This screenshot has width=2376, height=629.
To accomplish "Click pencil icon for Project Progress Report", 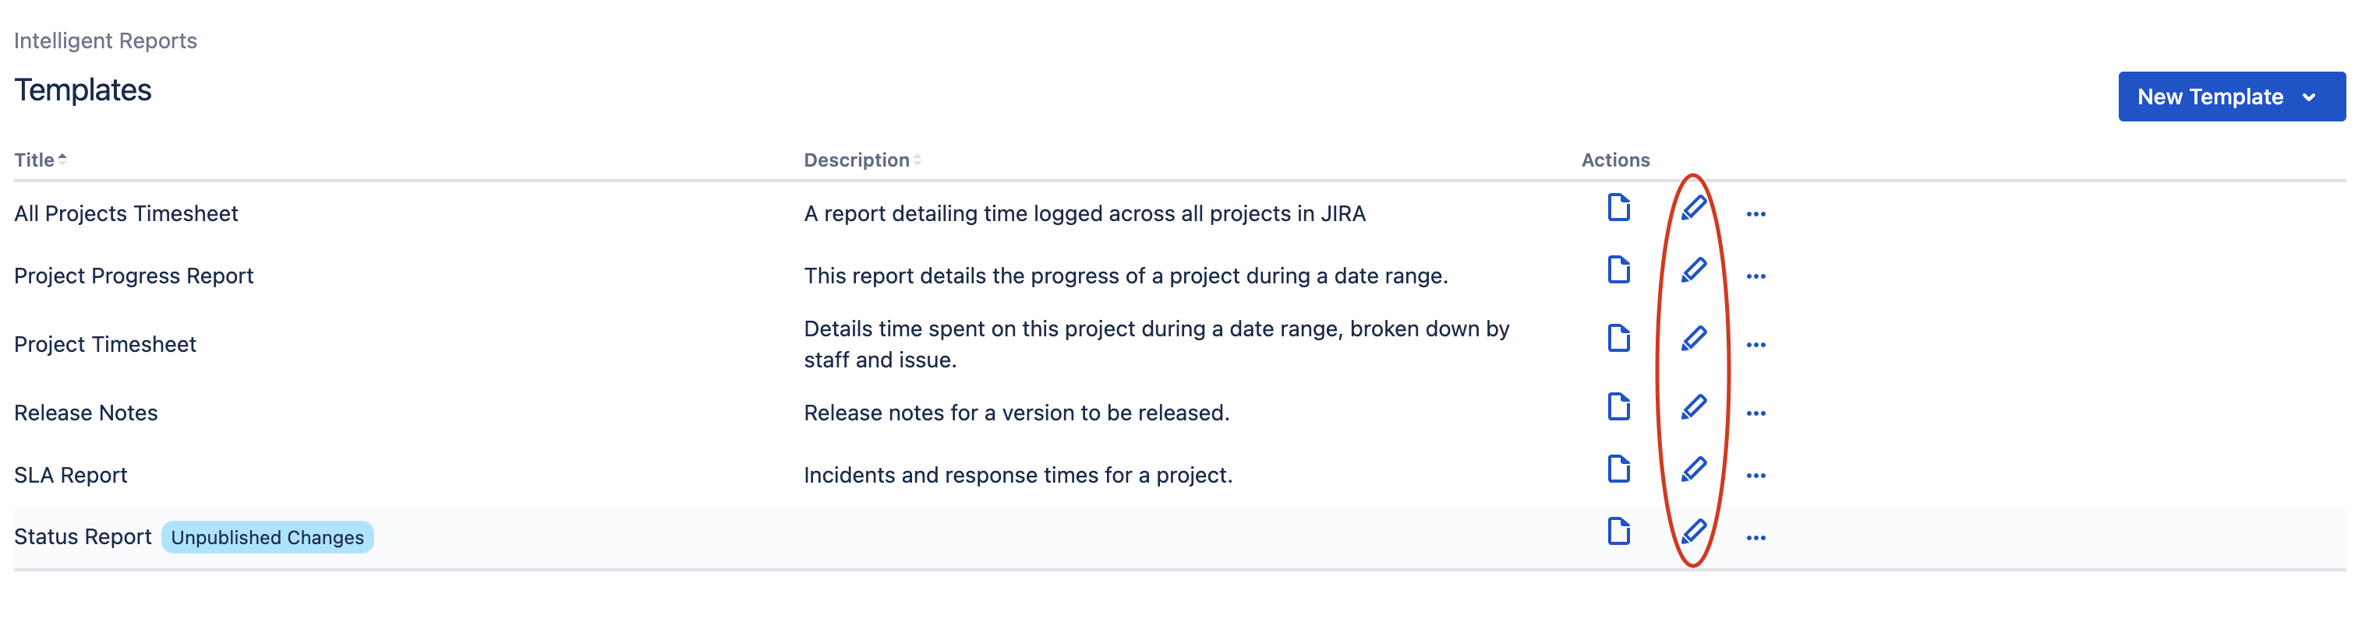I will coord(1692,271).
